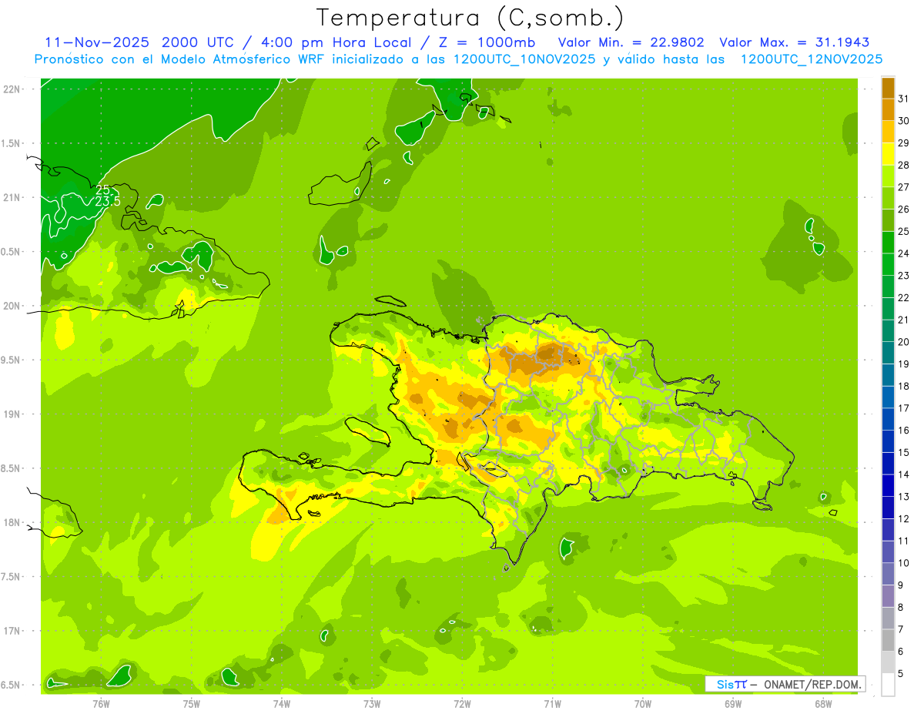Click the legend value 31
This screenshot has width=924, height=714.
(904, 99)
